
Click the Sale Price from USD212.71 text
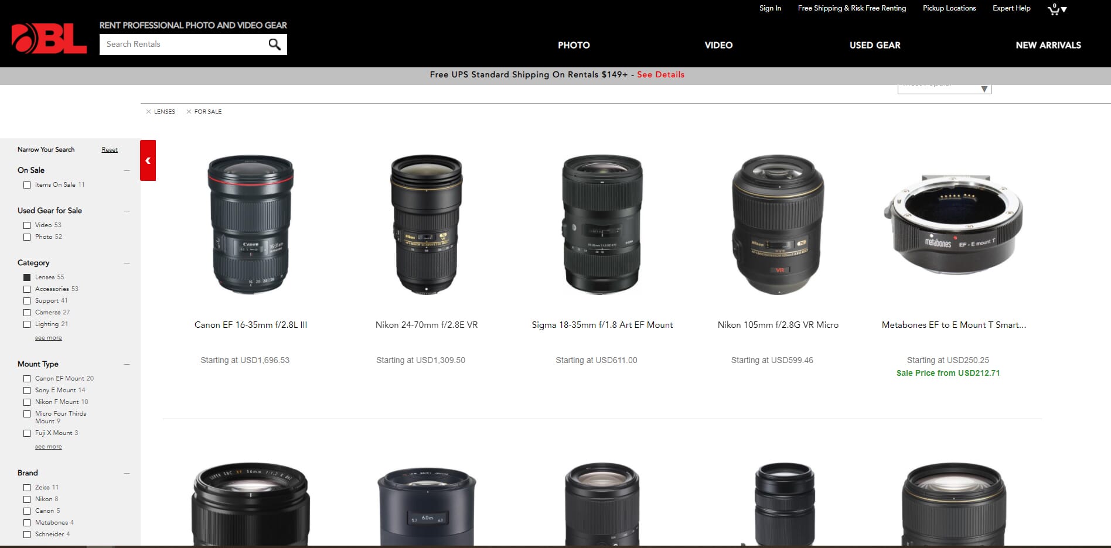pos(948,373)
